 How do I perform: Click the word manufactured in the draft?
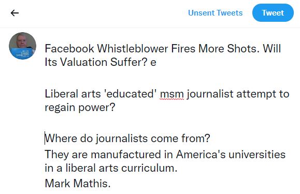[126, 155]
